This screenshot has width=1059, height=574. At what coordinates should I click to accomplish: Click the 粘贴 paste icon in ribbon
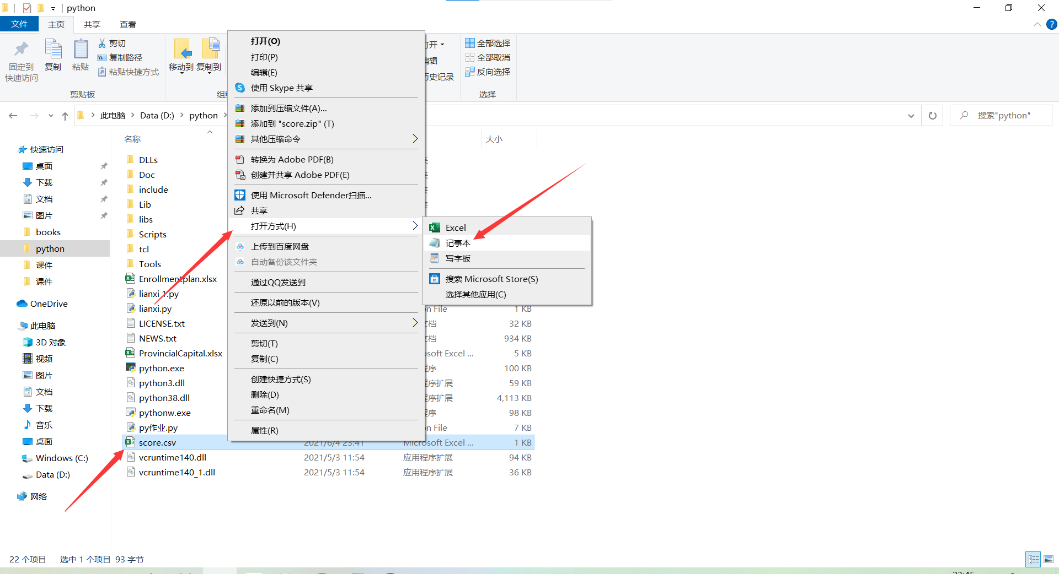(x=81, y=49)
